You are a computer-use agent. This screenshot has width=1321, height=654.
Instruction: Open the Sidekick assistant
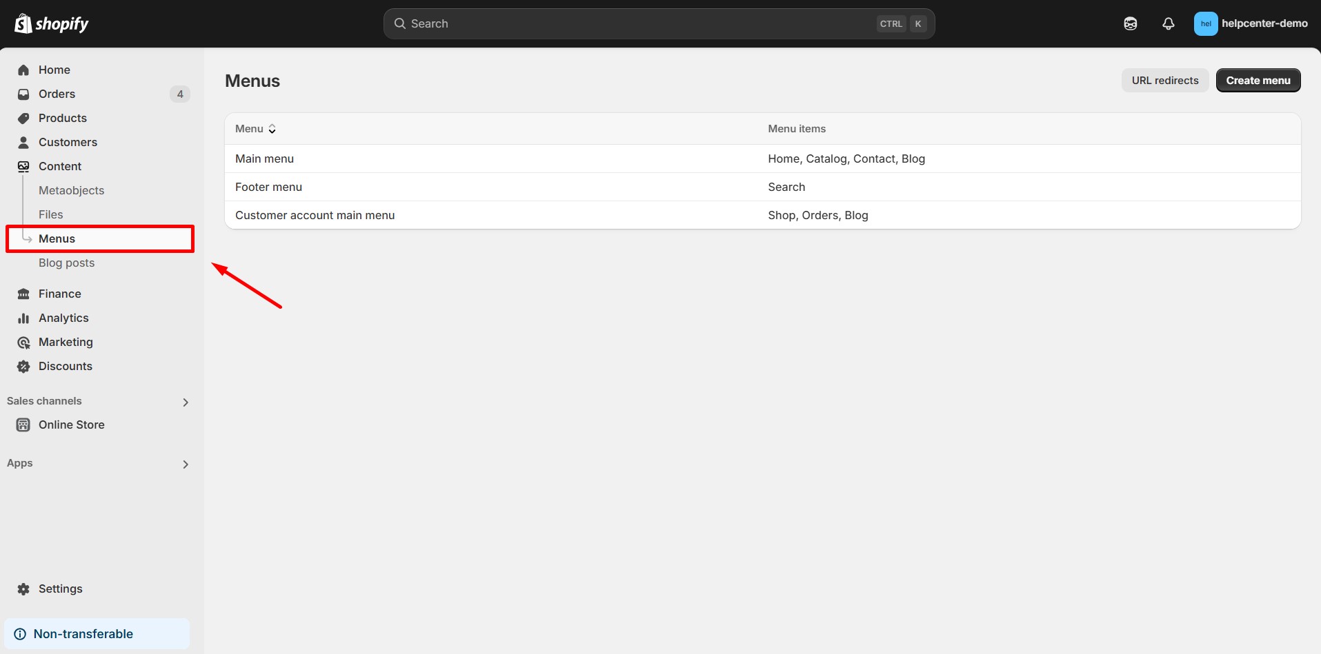[x=1131, y=23]
